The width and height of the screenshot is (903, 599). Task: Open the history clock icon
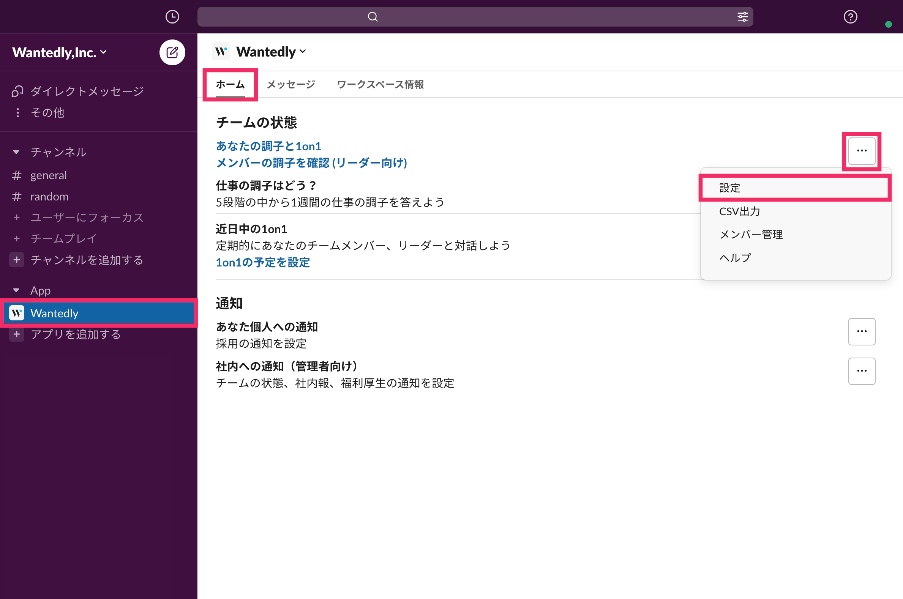[172, 17]
